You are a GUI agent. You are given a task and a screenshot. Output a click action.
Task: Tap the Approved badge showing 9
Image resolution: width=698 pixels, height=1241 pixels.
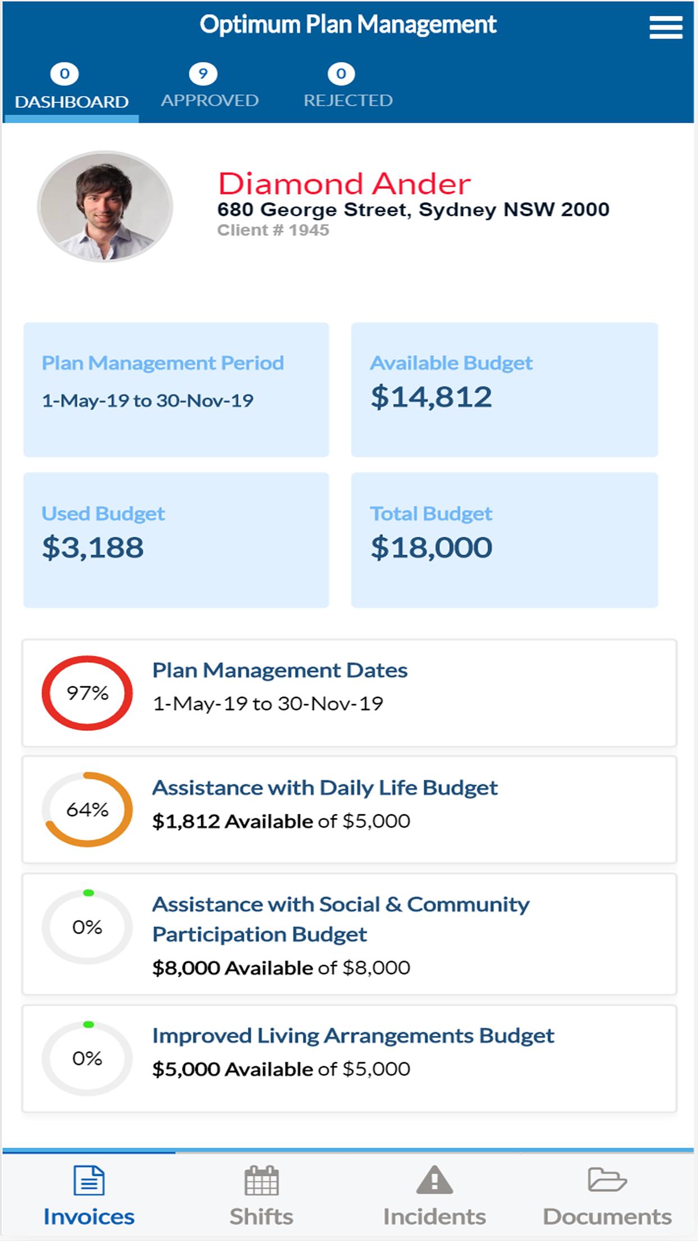[203, 74]
